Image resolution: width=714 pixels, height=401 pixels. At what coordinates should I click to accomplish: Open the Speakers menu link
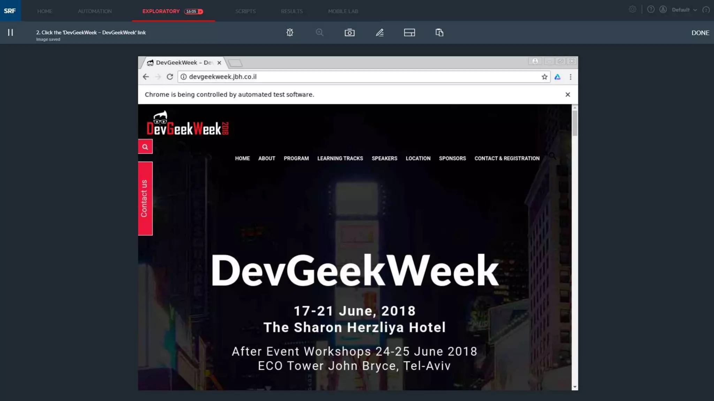(384, 158)
